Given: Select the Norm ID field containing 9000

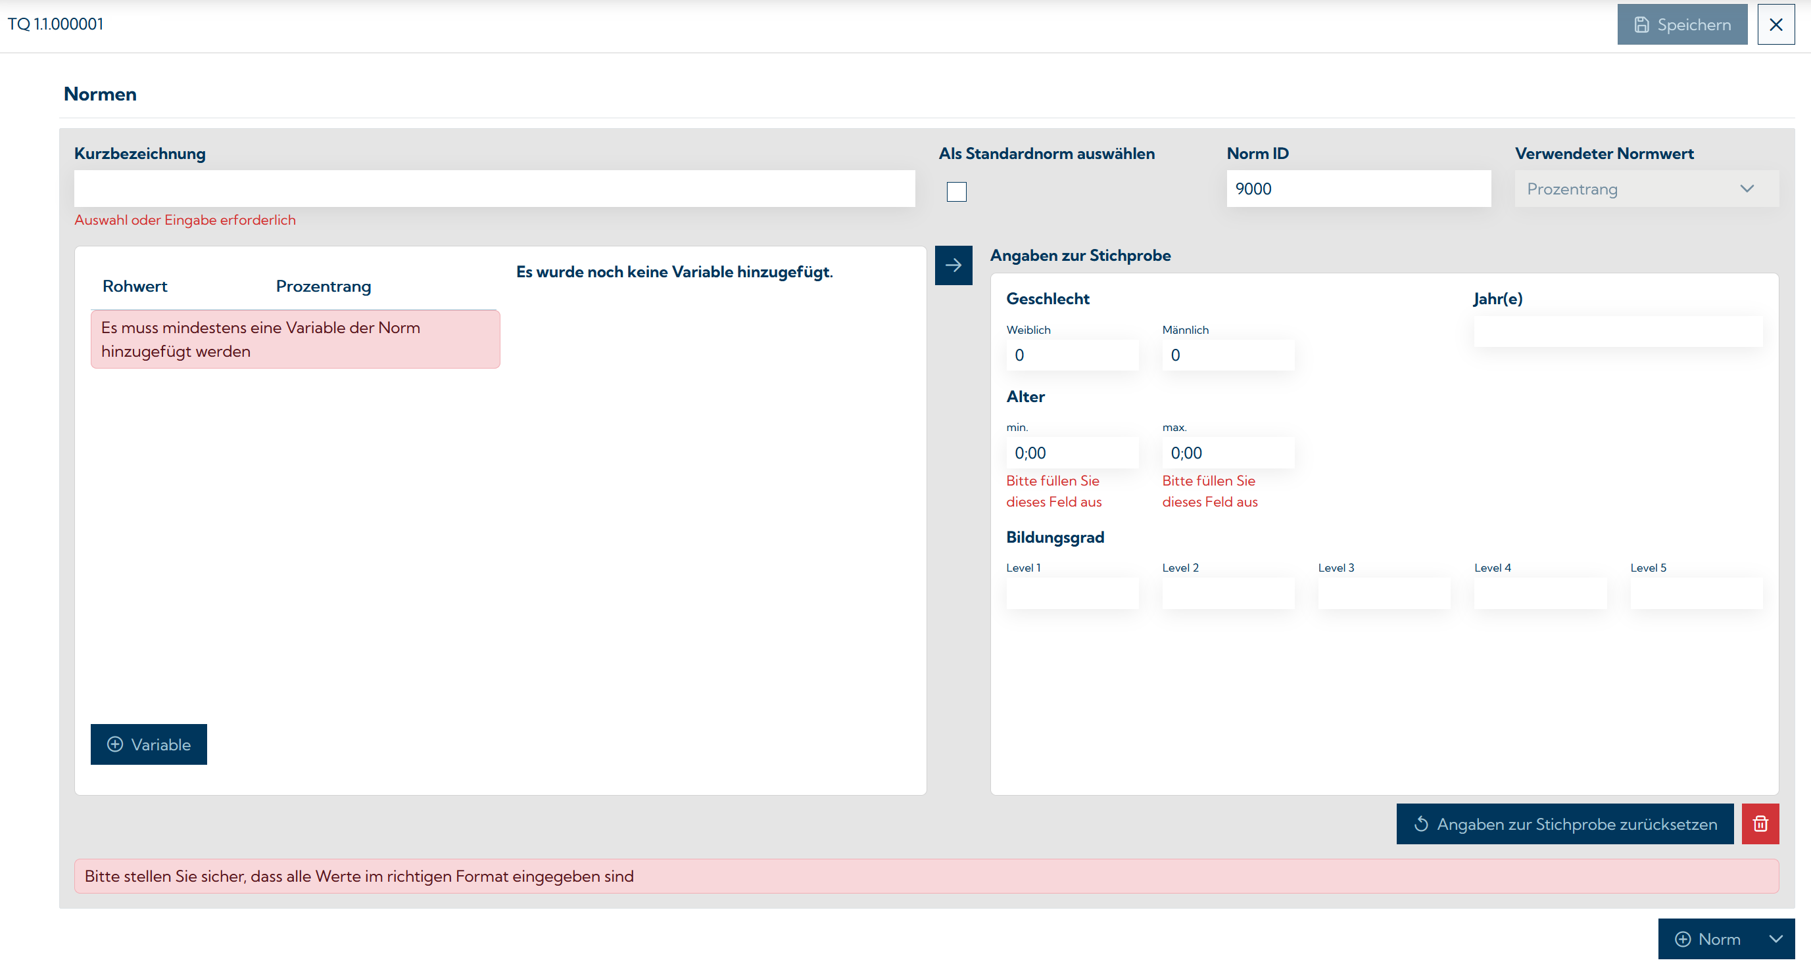Looking at the screenshot, I should coord(1357,188).
